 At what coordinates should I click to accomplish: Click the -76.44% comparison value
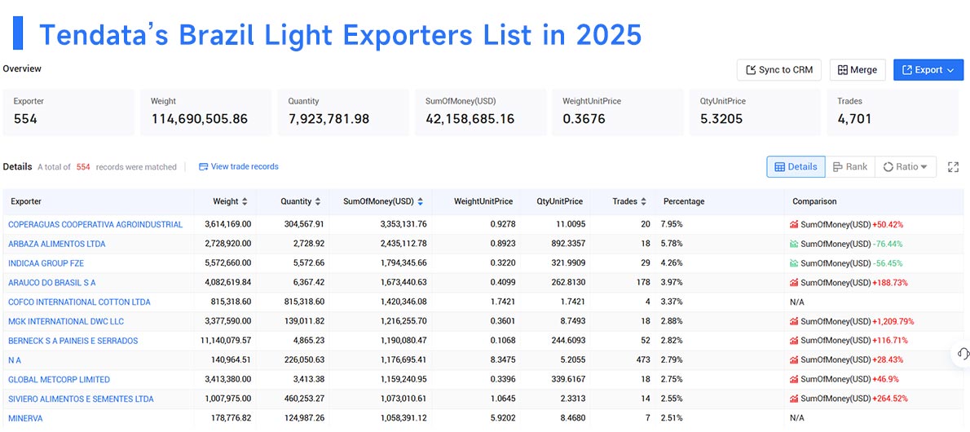click(x=888, y=244)
